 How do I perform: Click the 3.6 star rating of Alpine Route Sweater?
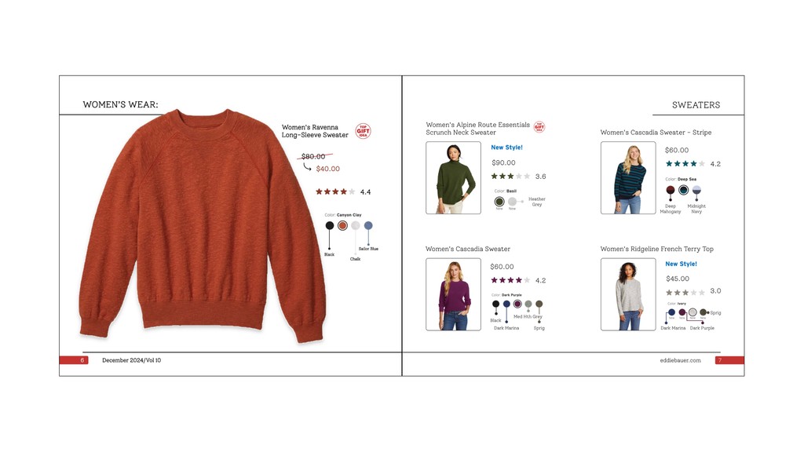pyautogui.click(x=510, y=177)
